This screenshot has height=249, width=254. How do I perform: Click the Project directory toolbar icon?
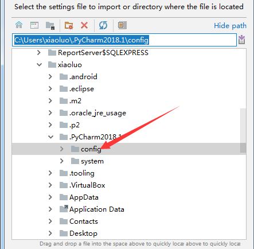tap(50, 25)
